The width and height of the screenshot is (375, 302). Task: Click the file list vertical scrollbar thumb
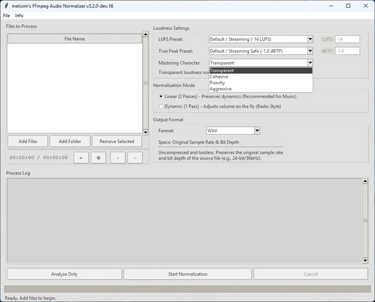coord(146,83)
